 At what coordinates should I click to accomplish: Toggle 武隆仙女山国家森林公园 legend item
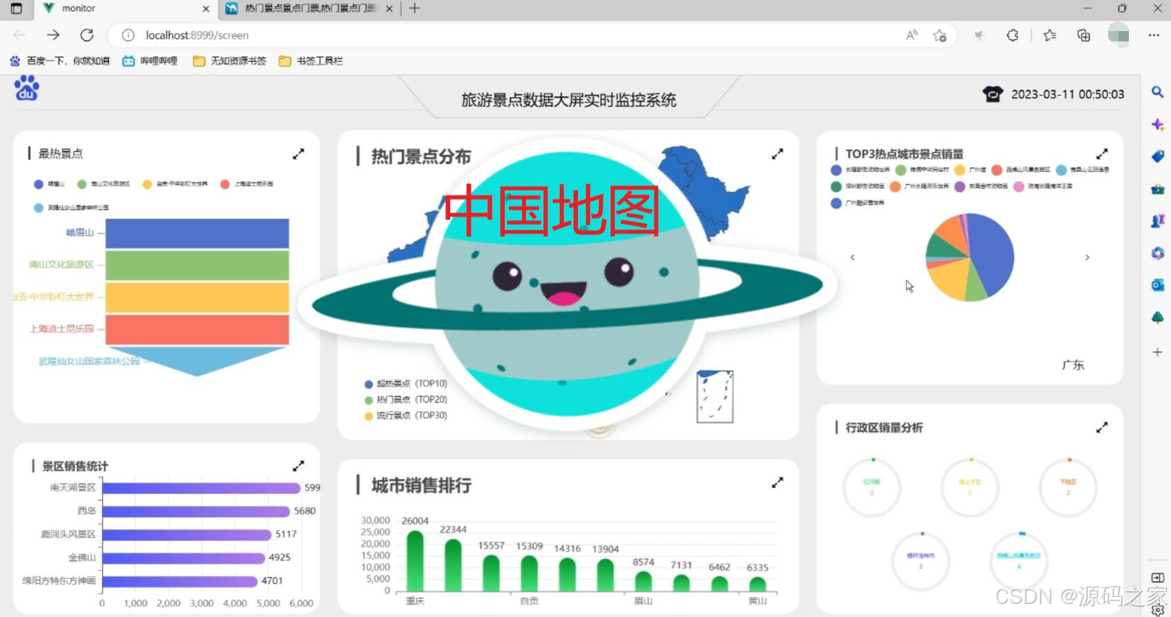pyautogui.click(x=71, y=208)
